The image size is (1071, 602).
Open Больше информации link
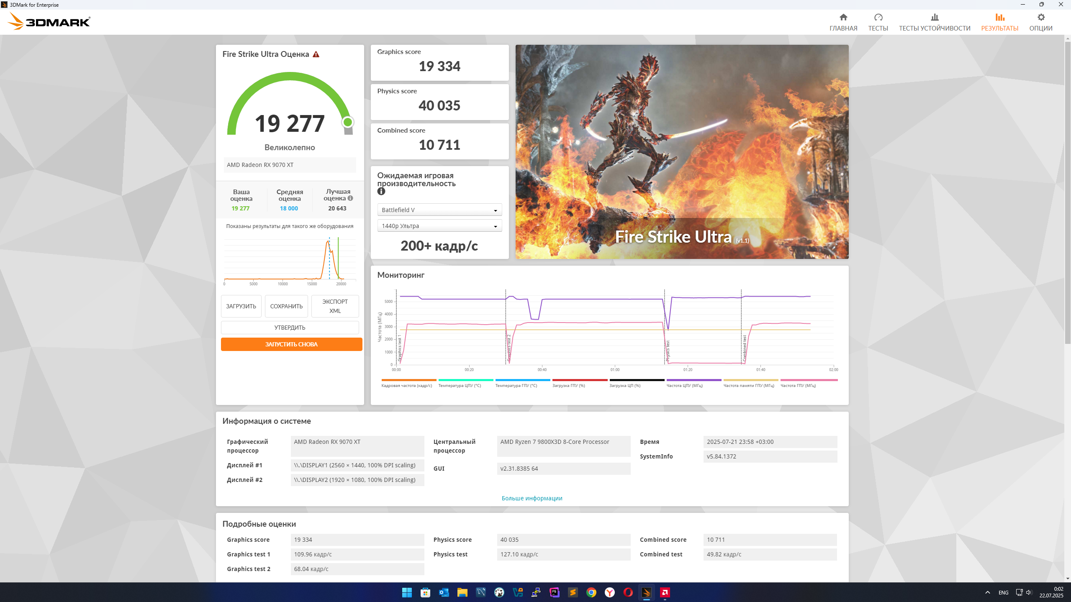coord(532,498)
